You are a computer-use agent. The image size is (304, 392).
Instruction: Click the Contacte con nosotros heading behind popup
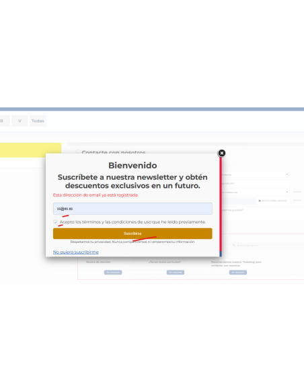pyautogui.click(x=114, y=152)
